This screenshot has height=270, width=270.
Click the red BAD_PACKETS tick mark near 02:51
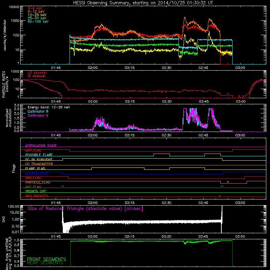click(x=220, y=196)
